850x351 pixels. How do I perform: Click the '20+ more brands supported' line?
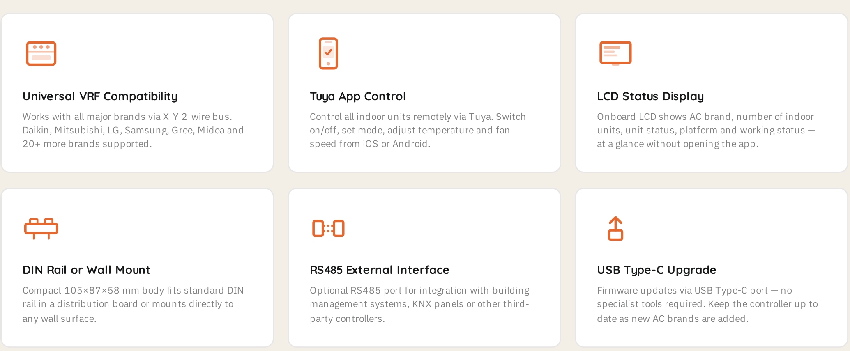(87, 144)
